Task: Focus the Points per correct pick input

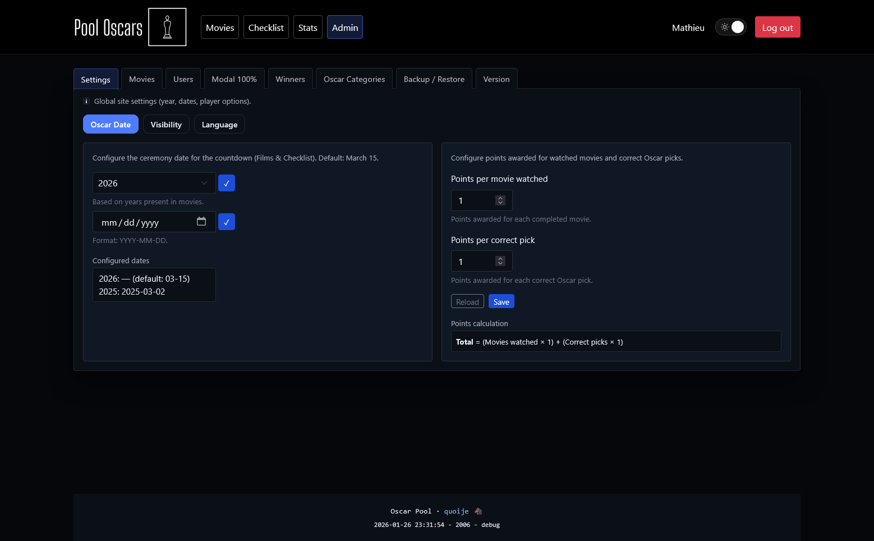Action: tap(482, 261)
